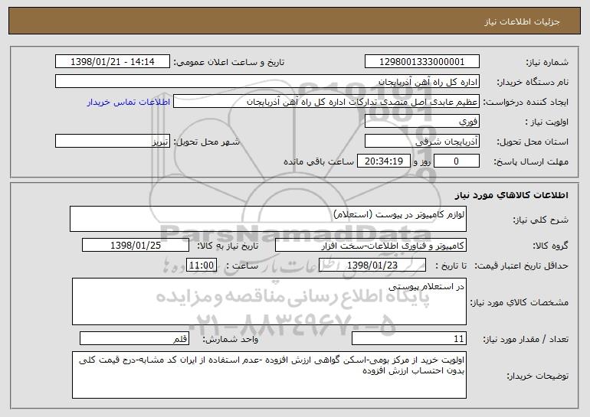Click the text ساعت باقی مانده
Image resolution: width=590 pixels, height=417 pixels.
point(319,162)
